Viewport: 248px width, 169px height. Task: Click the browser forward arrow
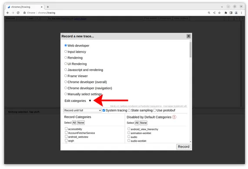(x=13, y=13)
